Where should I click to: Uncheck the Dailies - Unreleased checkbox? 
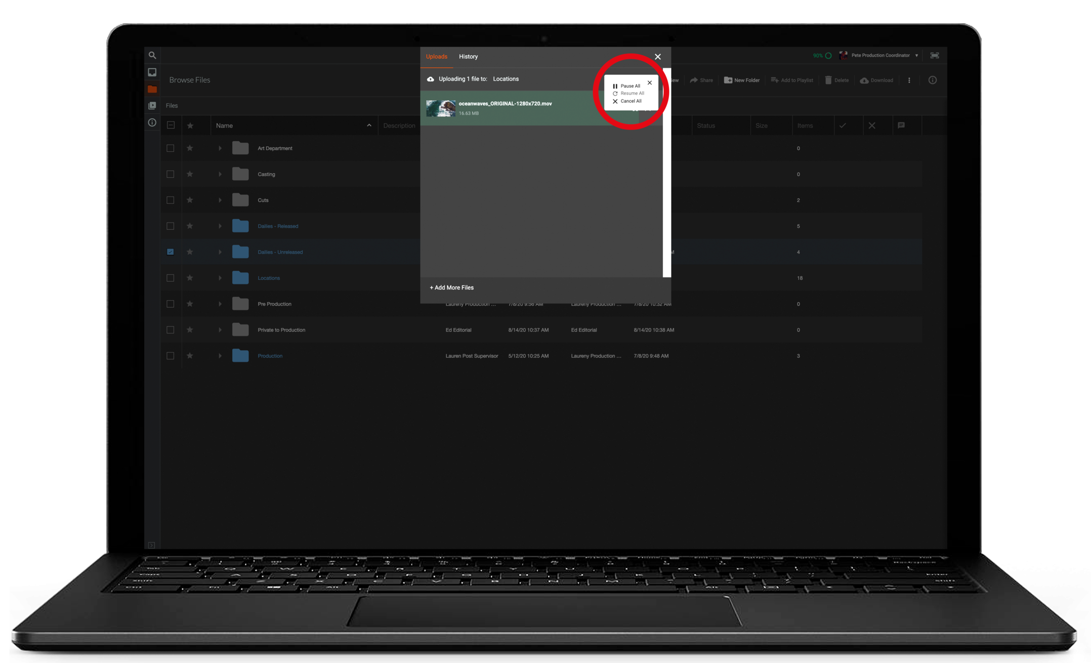(171, 252)
